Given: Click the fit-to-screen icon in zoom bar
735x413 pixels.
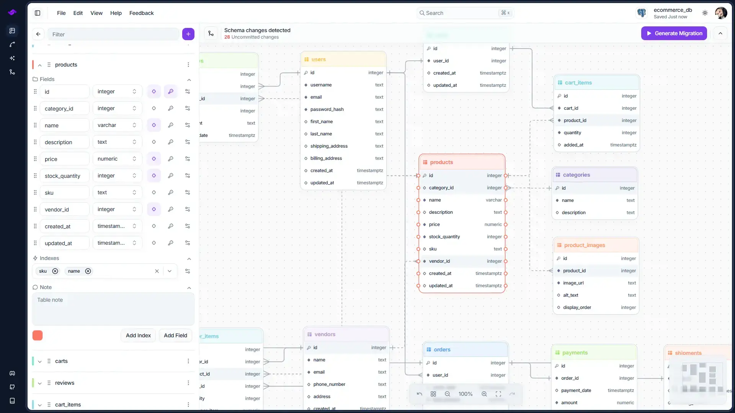Looking at the screenshot, I should [498, 394].
